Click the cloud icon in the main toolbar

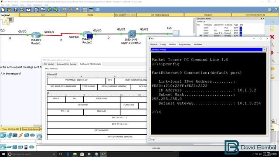[98, 10]
